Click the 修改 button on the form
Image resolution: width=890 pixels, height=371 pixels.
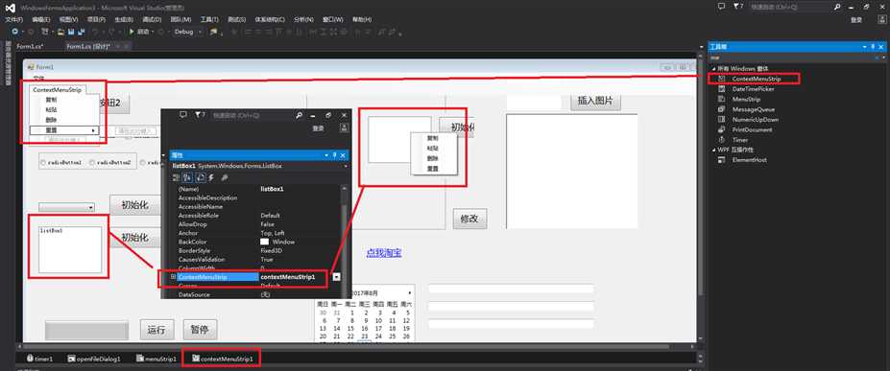click(x=469, y=219)
